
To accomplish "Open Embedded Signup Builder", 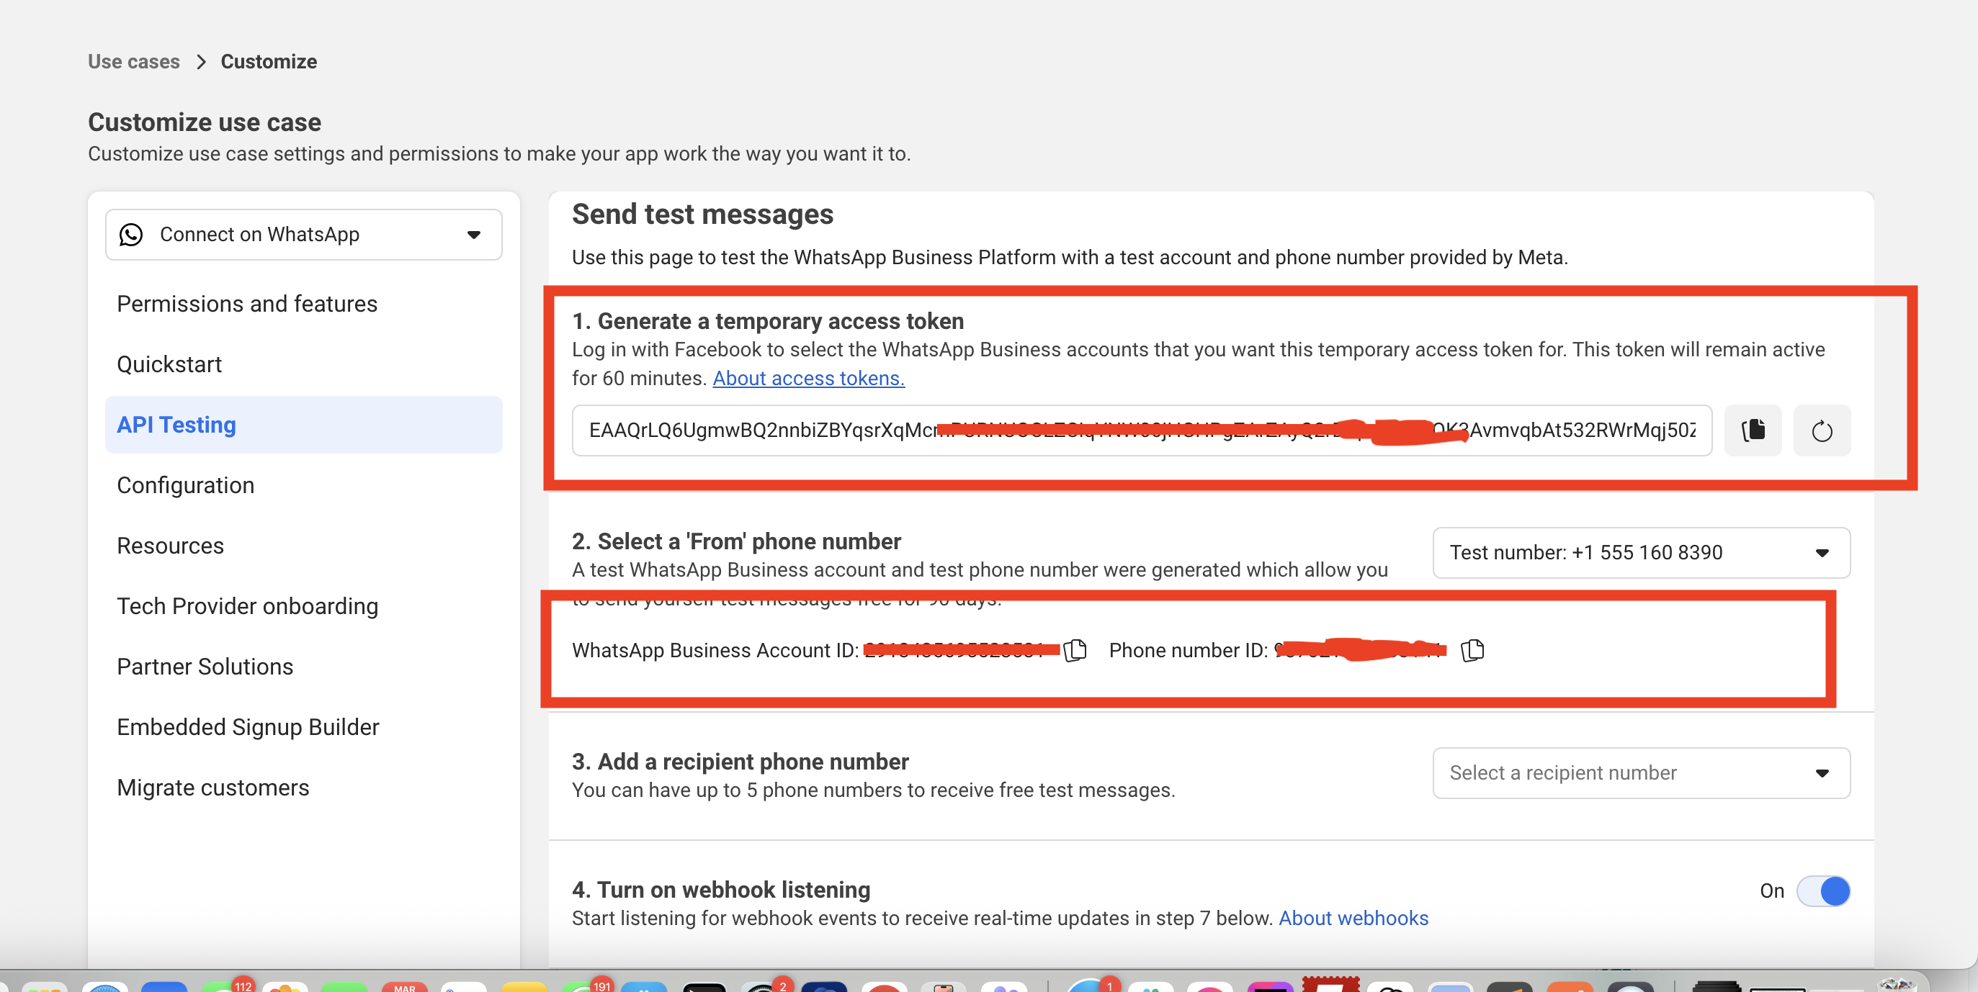I will [x=248, y=727].
